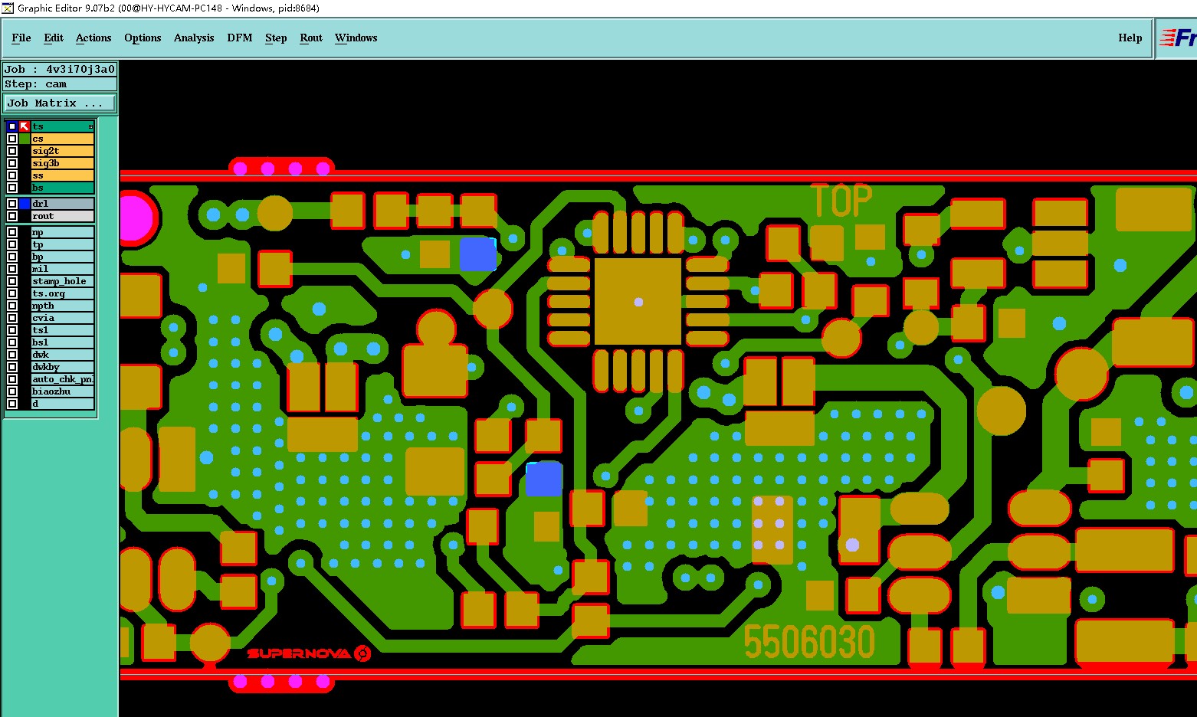Toggle the cs layer checkbox
Screen dimensions: 1197x717
coord(12,139)
